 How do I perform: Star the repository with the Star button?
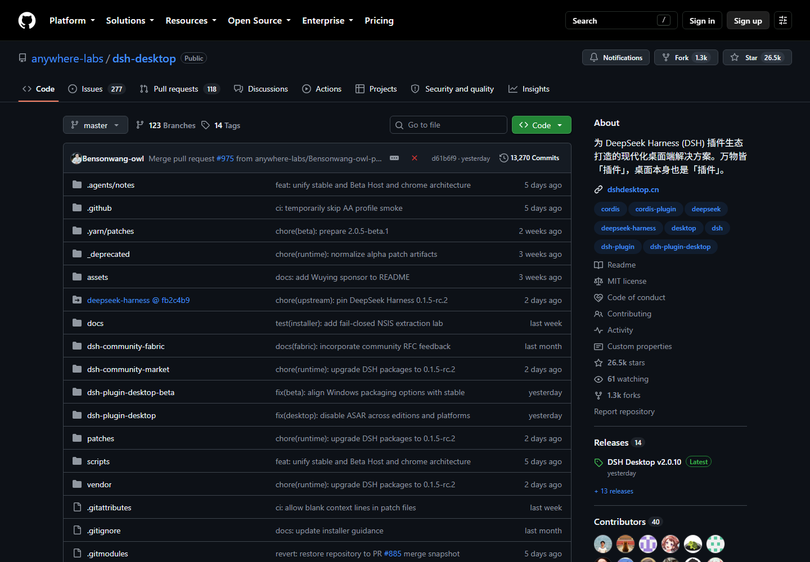757,57
